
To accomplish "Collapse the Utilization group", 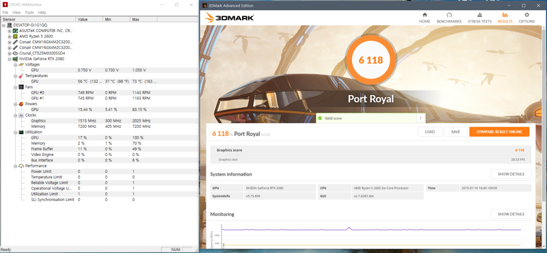I will click(x=15, y=132).
